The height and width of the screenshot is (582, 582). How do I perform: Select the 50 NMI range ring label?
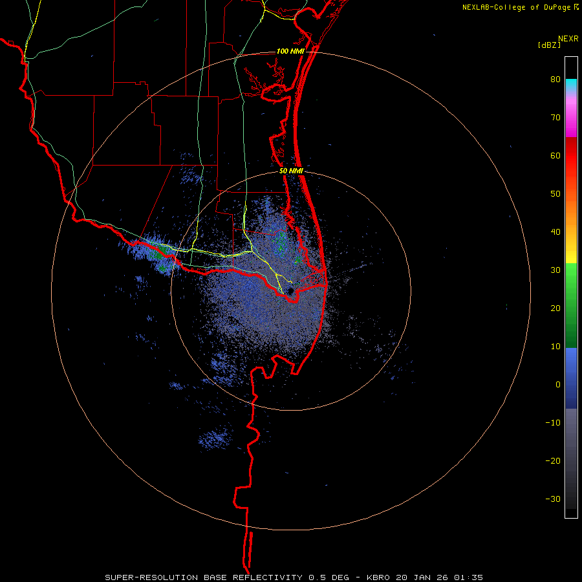pyautogui.click(x=292, y=171)
